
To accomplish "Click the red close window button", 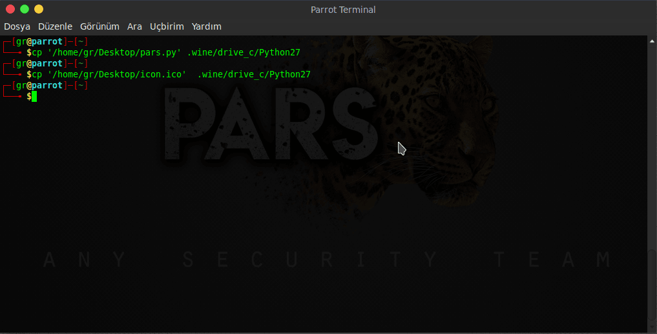I will click(x=10, y=9).
